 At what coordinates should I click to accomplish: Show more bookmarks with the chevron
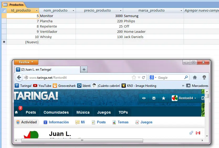point(183,86)
